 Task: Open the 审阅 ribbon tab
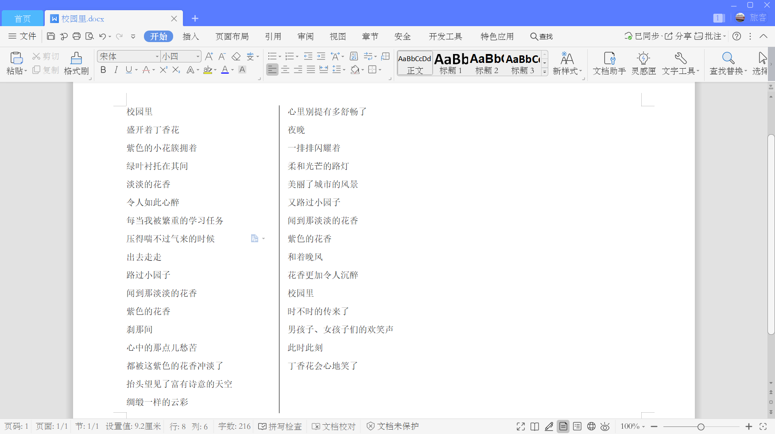306,36
